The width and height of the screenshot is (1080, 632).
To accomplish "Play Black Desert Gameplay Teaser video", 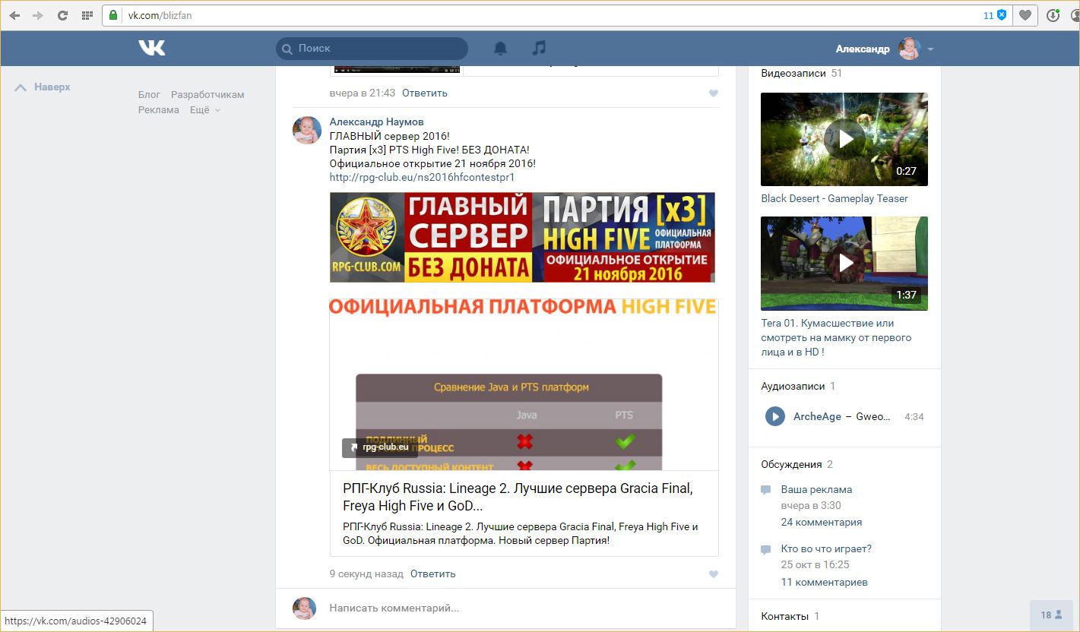I will tap(844, 139).
